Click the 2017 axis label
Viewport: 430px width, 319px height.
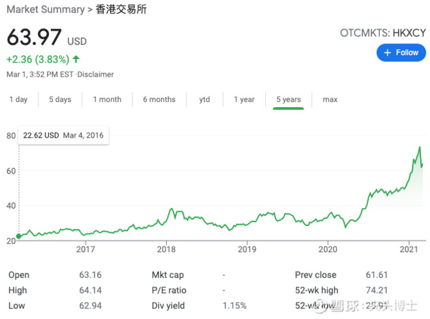[85, 249]
